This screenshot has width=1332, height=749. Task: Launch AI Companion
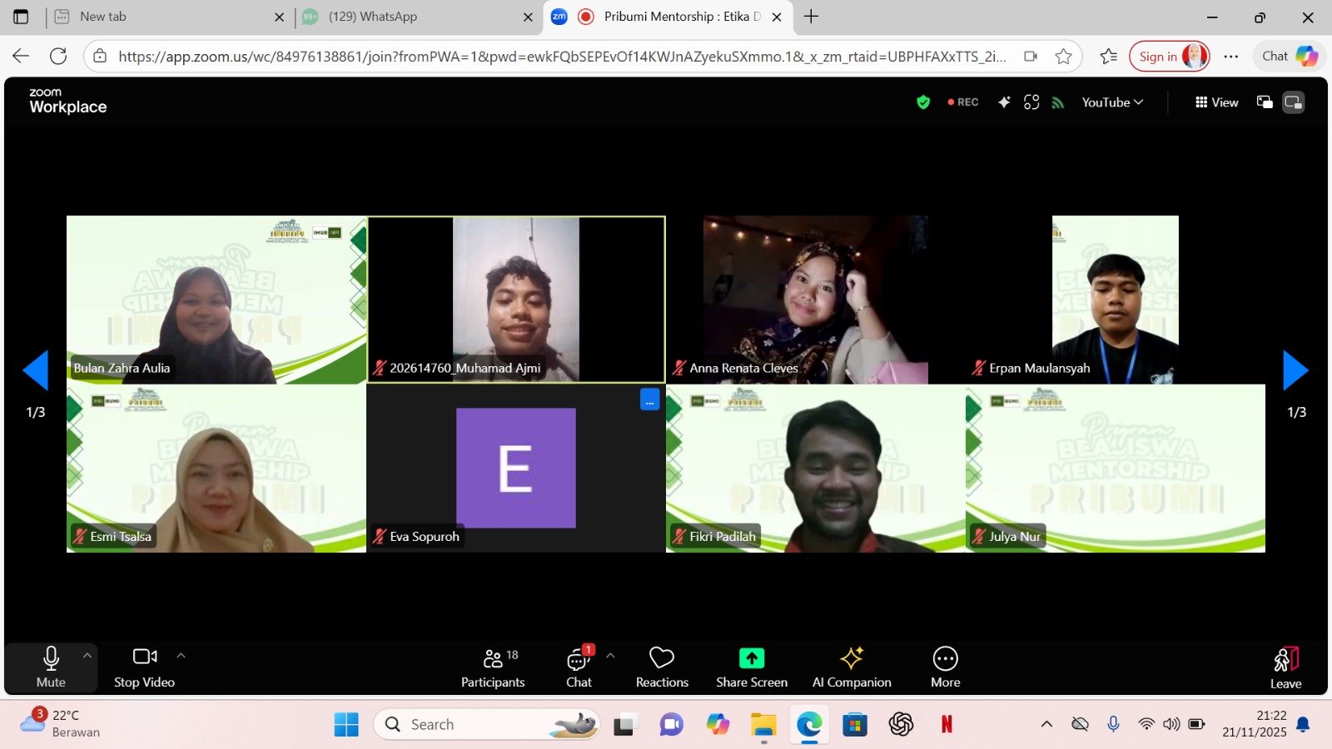pyautogui.click(x=852, y=667)
